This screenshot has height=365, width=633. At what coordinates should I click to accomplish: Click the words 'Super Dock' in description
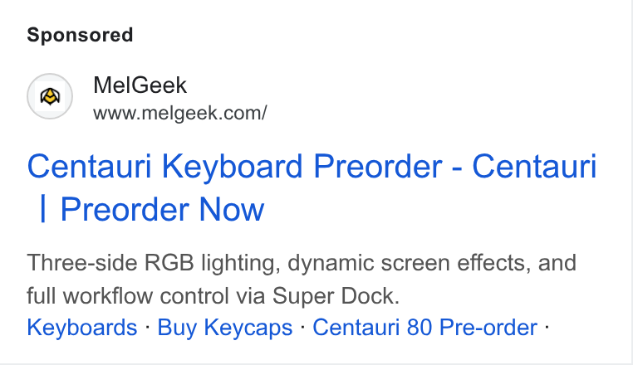[x=336, y=295]
